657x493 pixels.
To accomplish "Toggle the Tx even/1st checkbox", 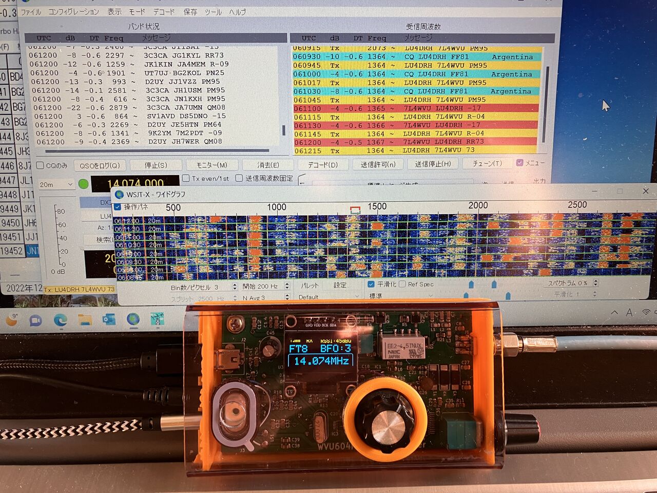I will 186,178.
